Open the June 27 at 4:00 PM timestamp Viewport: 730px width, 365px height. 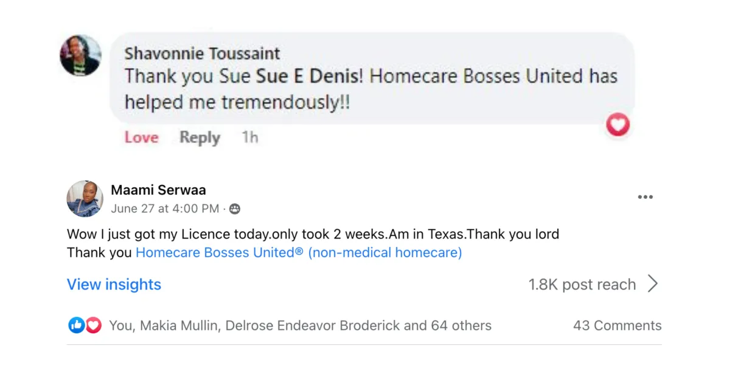coord(165,209)
